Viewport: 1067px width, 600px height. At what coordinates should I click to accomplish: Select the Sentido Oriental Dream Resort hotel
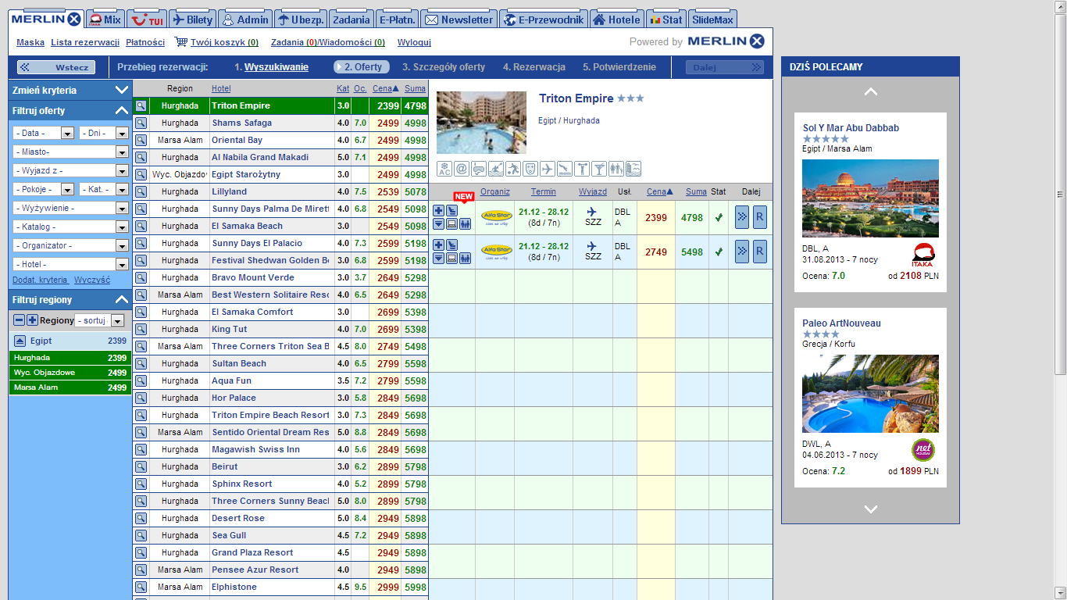(270, 432)
